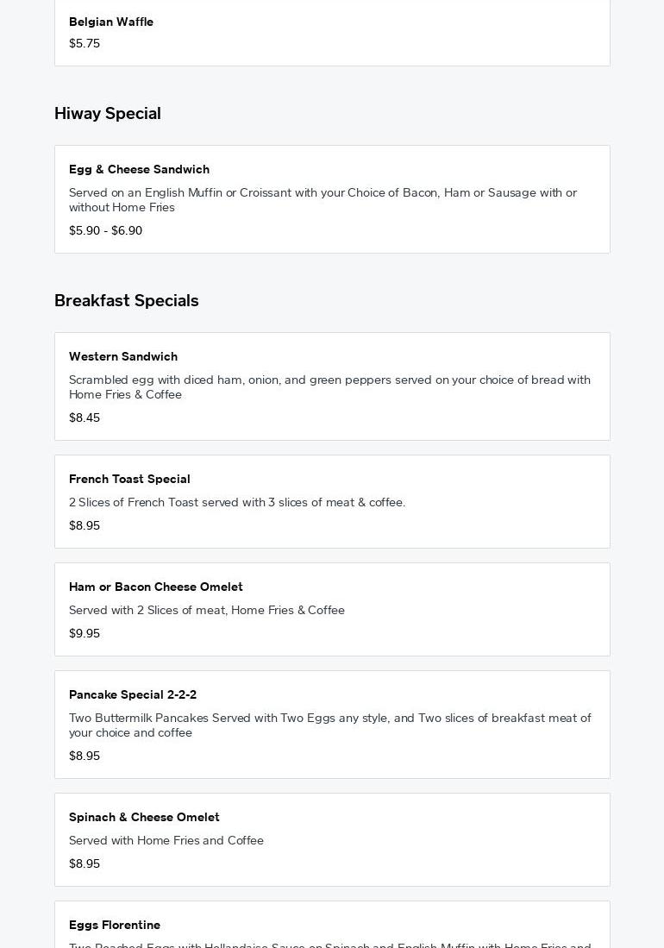This screenshot has height=948, width=664.
Task: Click the Breakfast Specials section heading
Action: (127, 300)
